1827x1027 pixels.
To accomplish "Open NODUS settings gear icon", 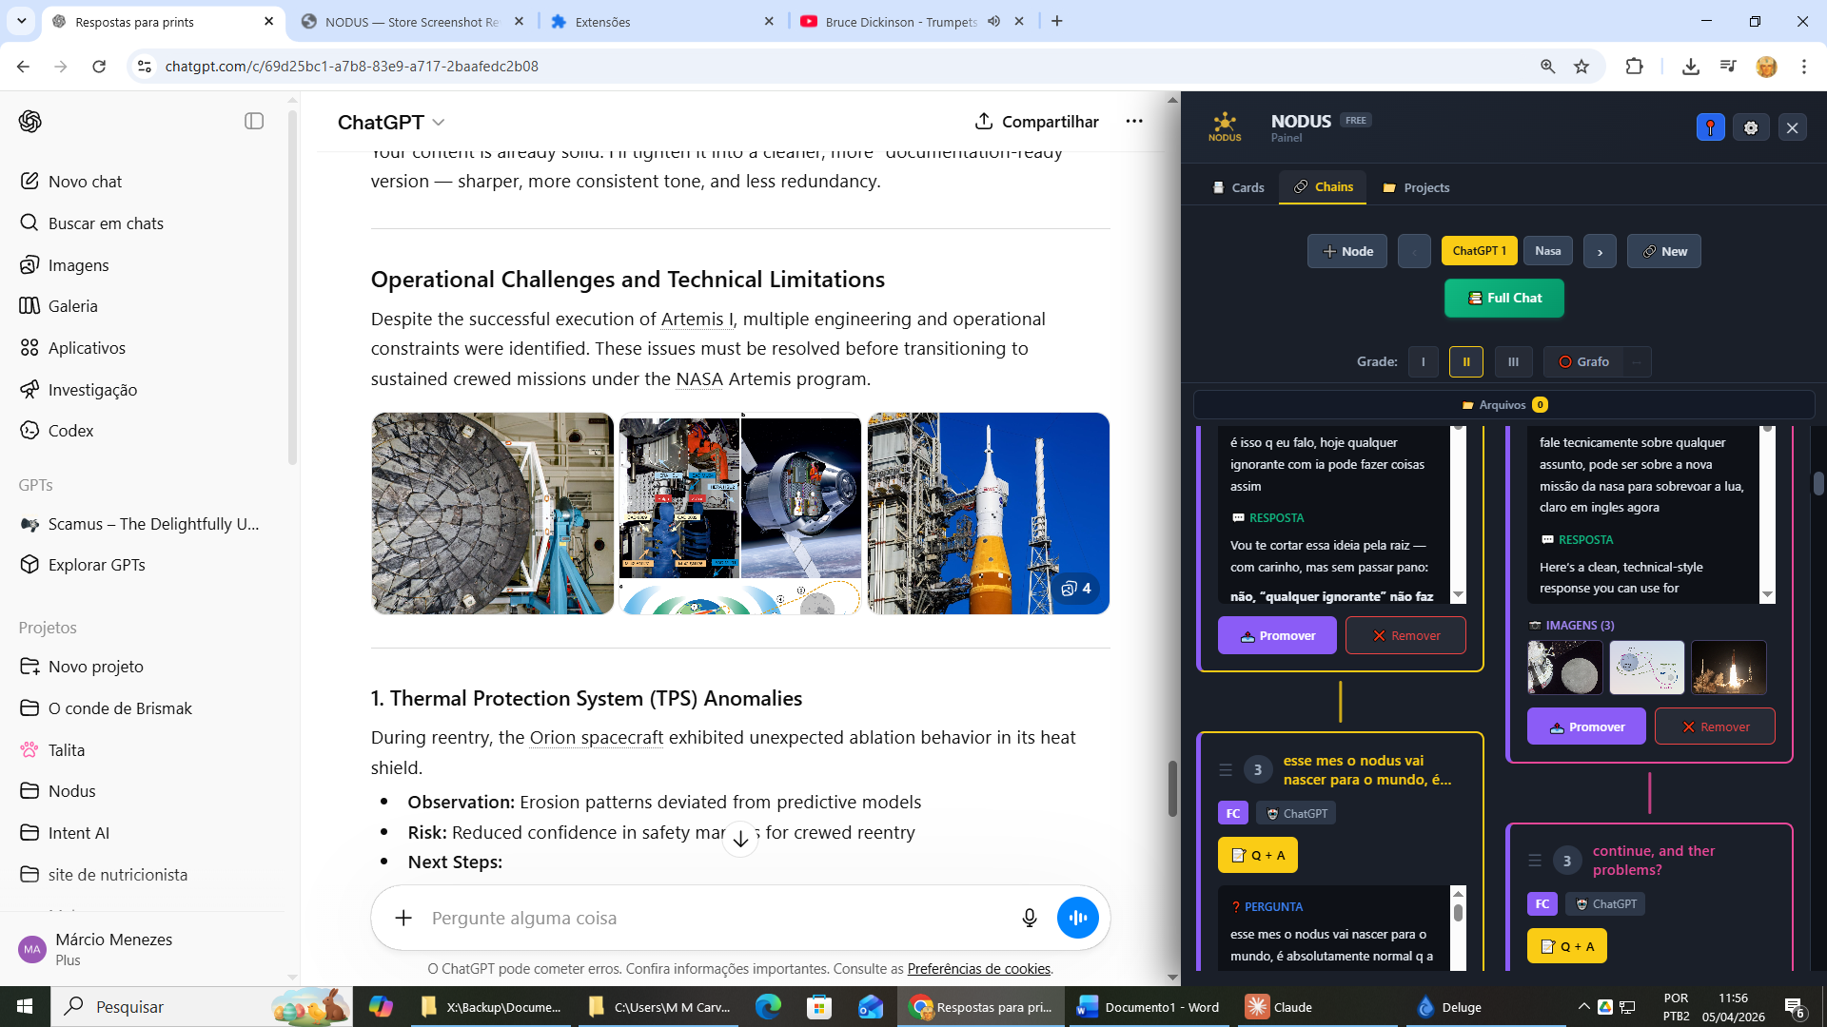I will 1751,127.
